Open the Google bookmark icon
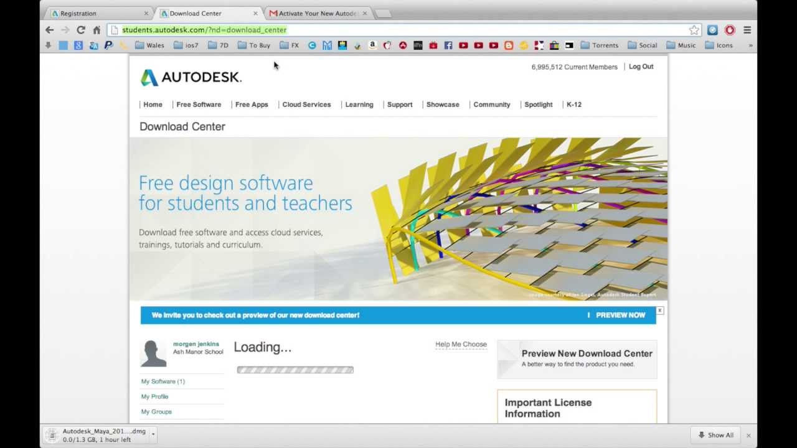The image size is (797, 448). 78,45
